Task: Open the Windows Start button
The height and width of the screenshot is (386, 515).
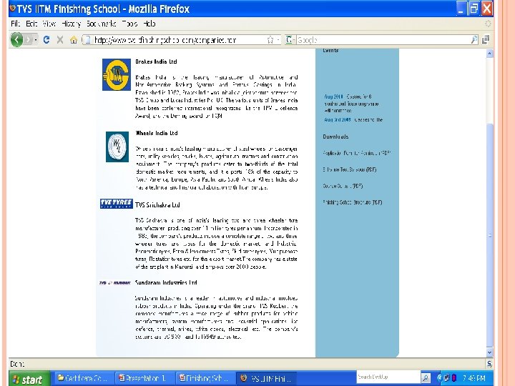Action: click(x=29, y=379)
